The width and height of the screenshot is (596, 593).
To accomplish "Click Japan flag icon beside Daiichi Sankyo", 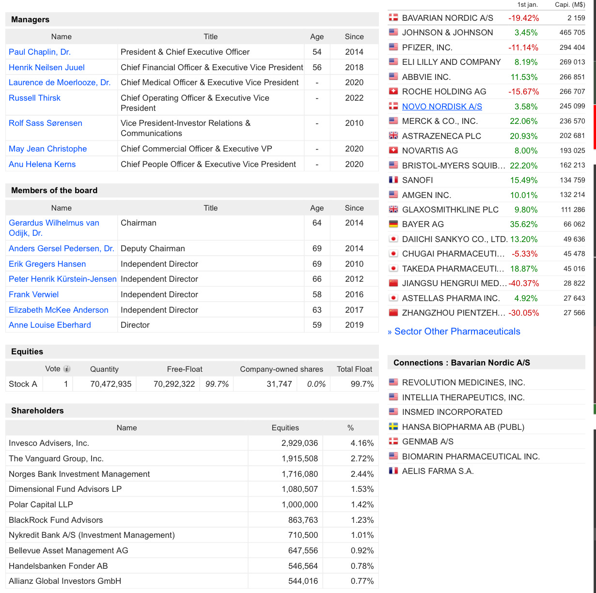I will click(x=393, y=239).
